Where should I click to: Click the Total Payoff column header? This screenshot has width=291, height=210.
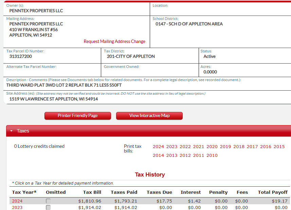(273, 192)
